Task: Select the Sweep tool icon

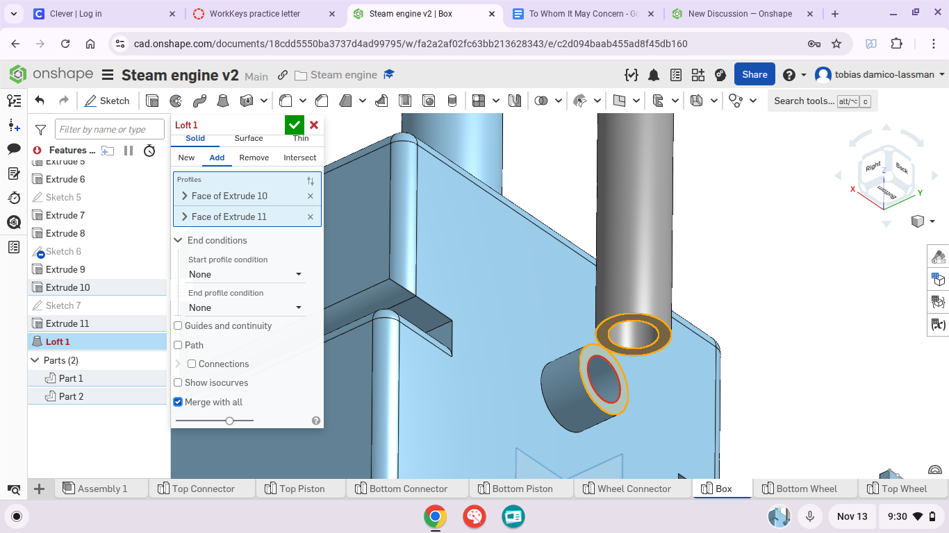Action: [199, 101]
